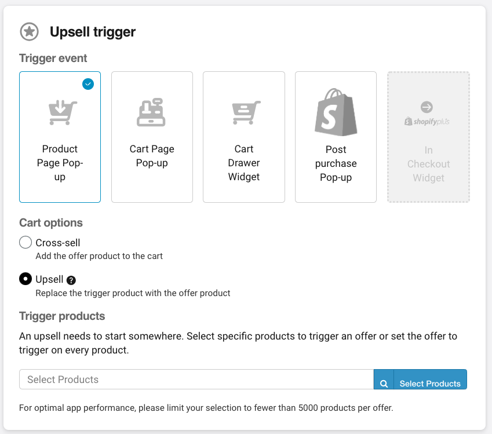Image resolution: width=492 pixels, height=434 pixels.
Task: Click the magnifying glass search icon
Action: click(x=384, y=380)
